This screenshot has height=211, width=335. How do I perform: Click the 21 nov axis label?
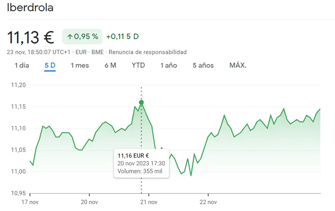(x=149, y=202)
